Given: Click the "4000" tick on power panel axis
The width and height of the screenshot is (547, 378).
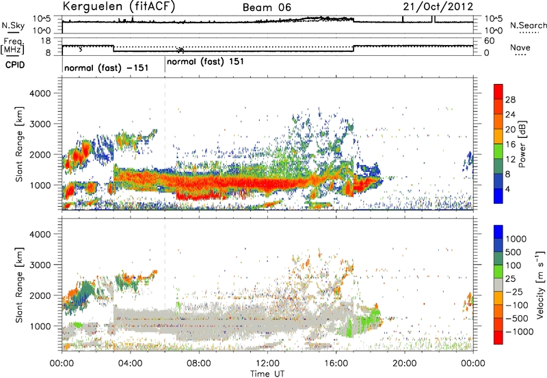Looking at the screenshot, I should pos(40,93).
